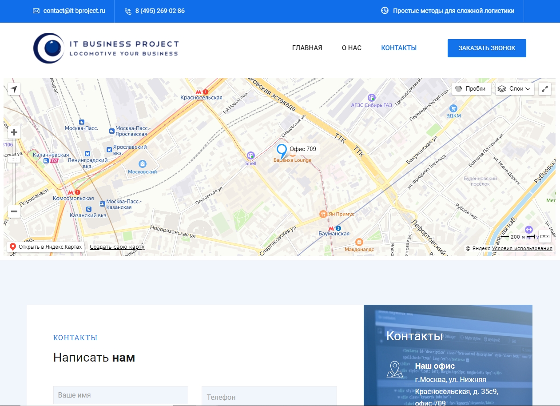
Task: Click the map zoom slider handle
Action: [14, 159]
